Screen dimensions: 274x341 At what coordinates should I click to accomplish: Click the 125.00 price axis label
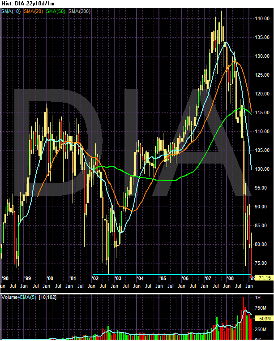pyautogui.click(x=262, y=75)
